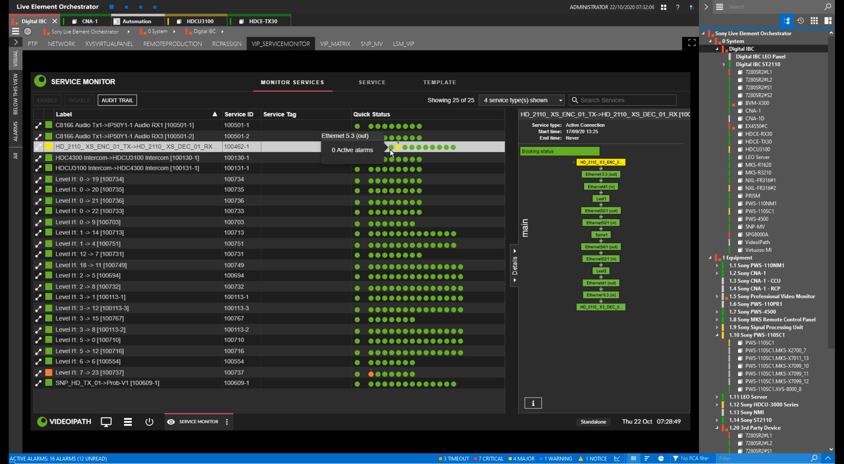Viewport: 844px width, 464px height.
Task: Switch to the CNA-1 tab
Action: click(86, 21)
